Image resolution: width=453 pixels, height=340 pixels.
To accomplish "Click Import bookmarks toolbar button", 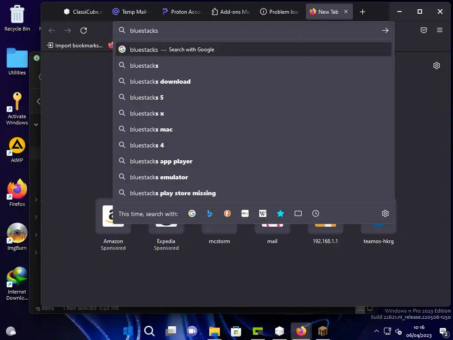I will point(75,46).
